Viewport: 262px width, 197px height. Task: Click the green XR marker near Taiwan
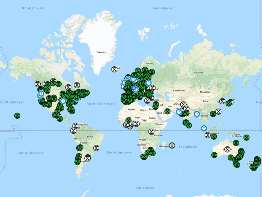(213, 114)
